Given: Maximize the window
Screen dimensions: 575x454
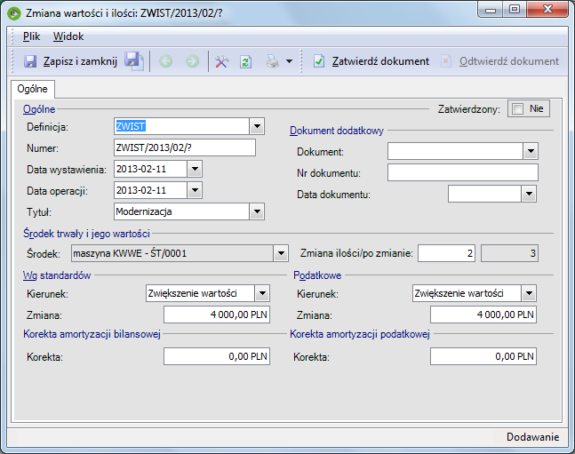Looking at the screenshot, I should pos(515,10).
